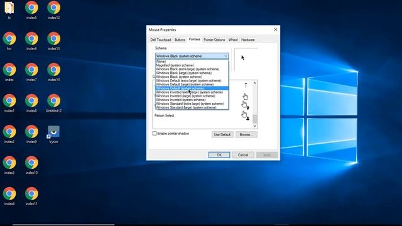
Task: Click Cancel in Mouse Properties
Action: pyautogui.click(x=243, y=155)
